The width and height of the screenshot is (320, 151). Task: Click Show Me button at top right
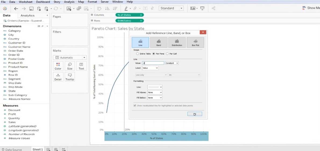(x=311, y=8)
